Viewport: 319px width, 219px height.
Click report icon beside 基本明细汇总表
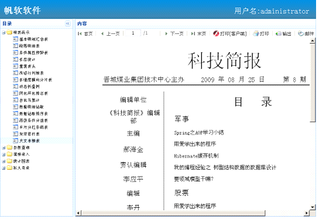tap(15, 39)
